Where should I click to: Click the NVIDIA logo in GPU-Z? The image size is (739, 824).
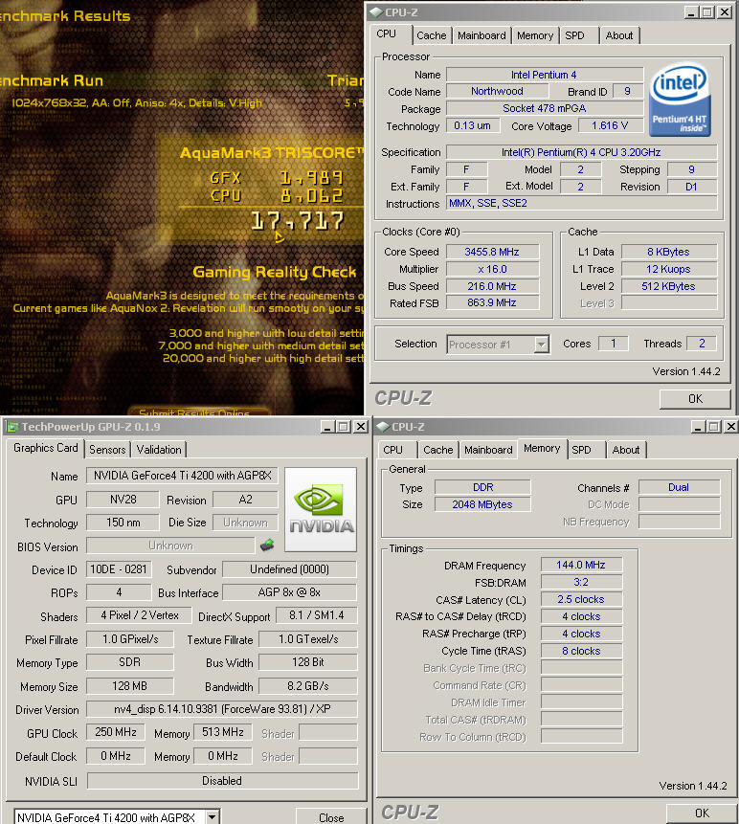click(321, 510)
